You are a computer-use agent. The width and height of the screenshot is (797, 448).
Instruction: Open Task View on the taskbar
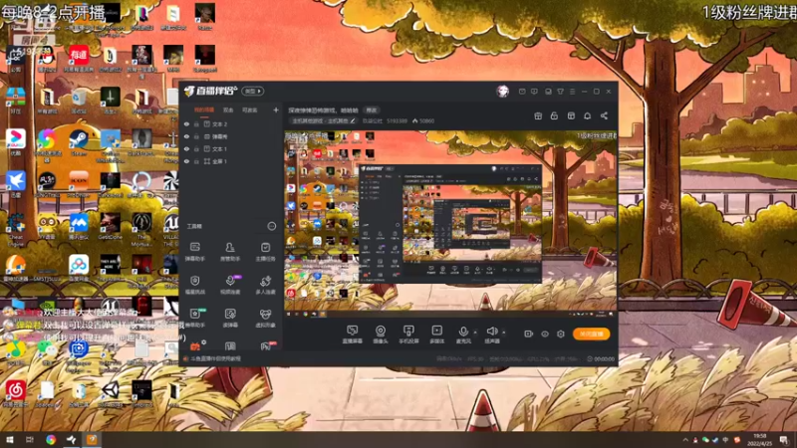pyautogui.click(x=30, y=440)
